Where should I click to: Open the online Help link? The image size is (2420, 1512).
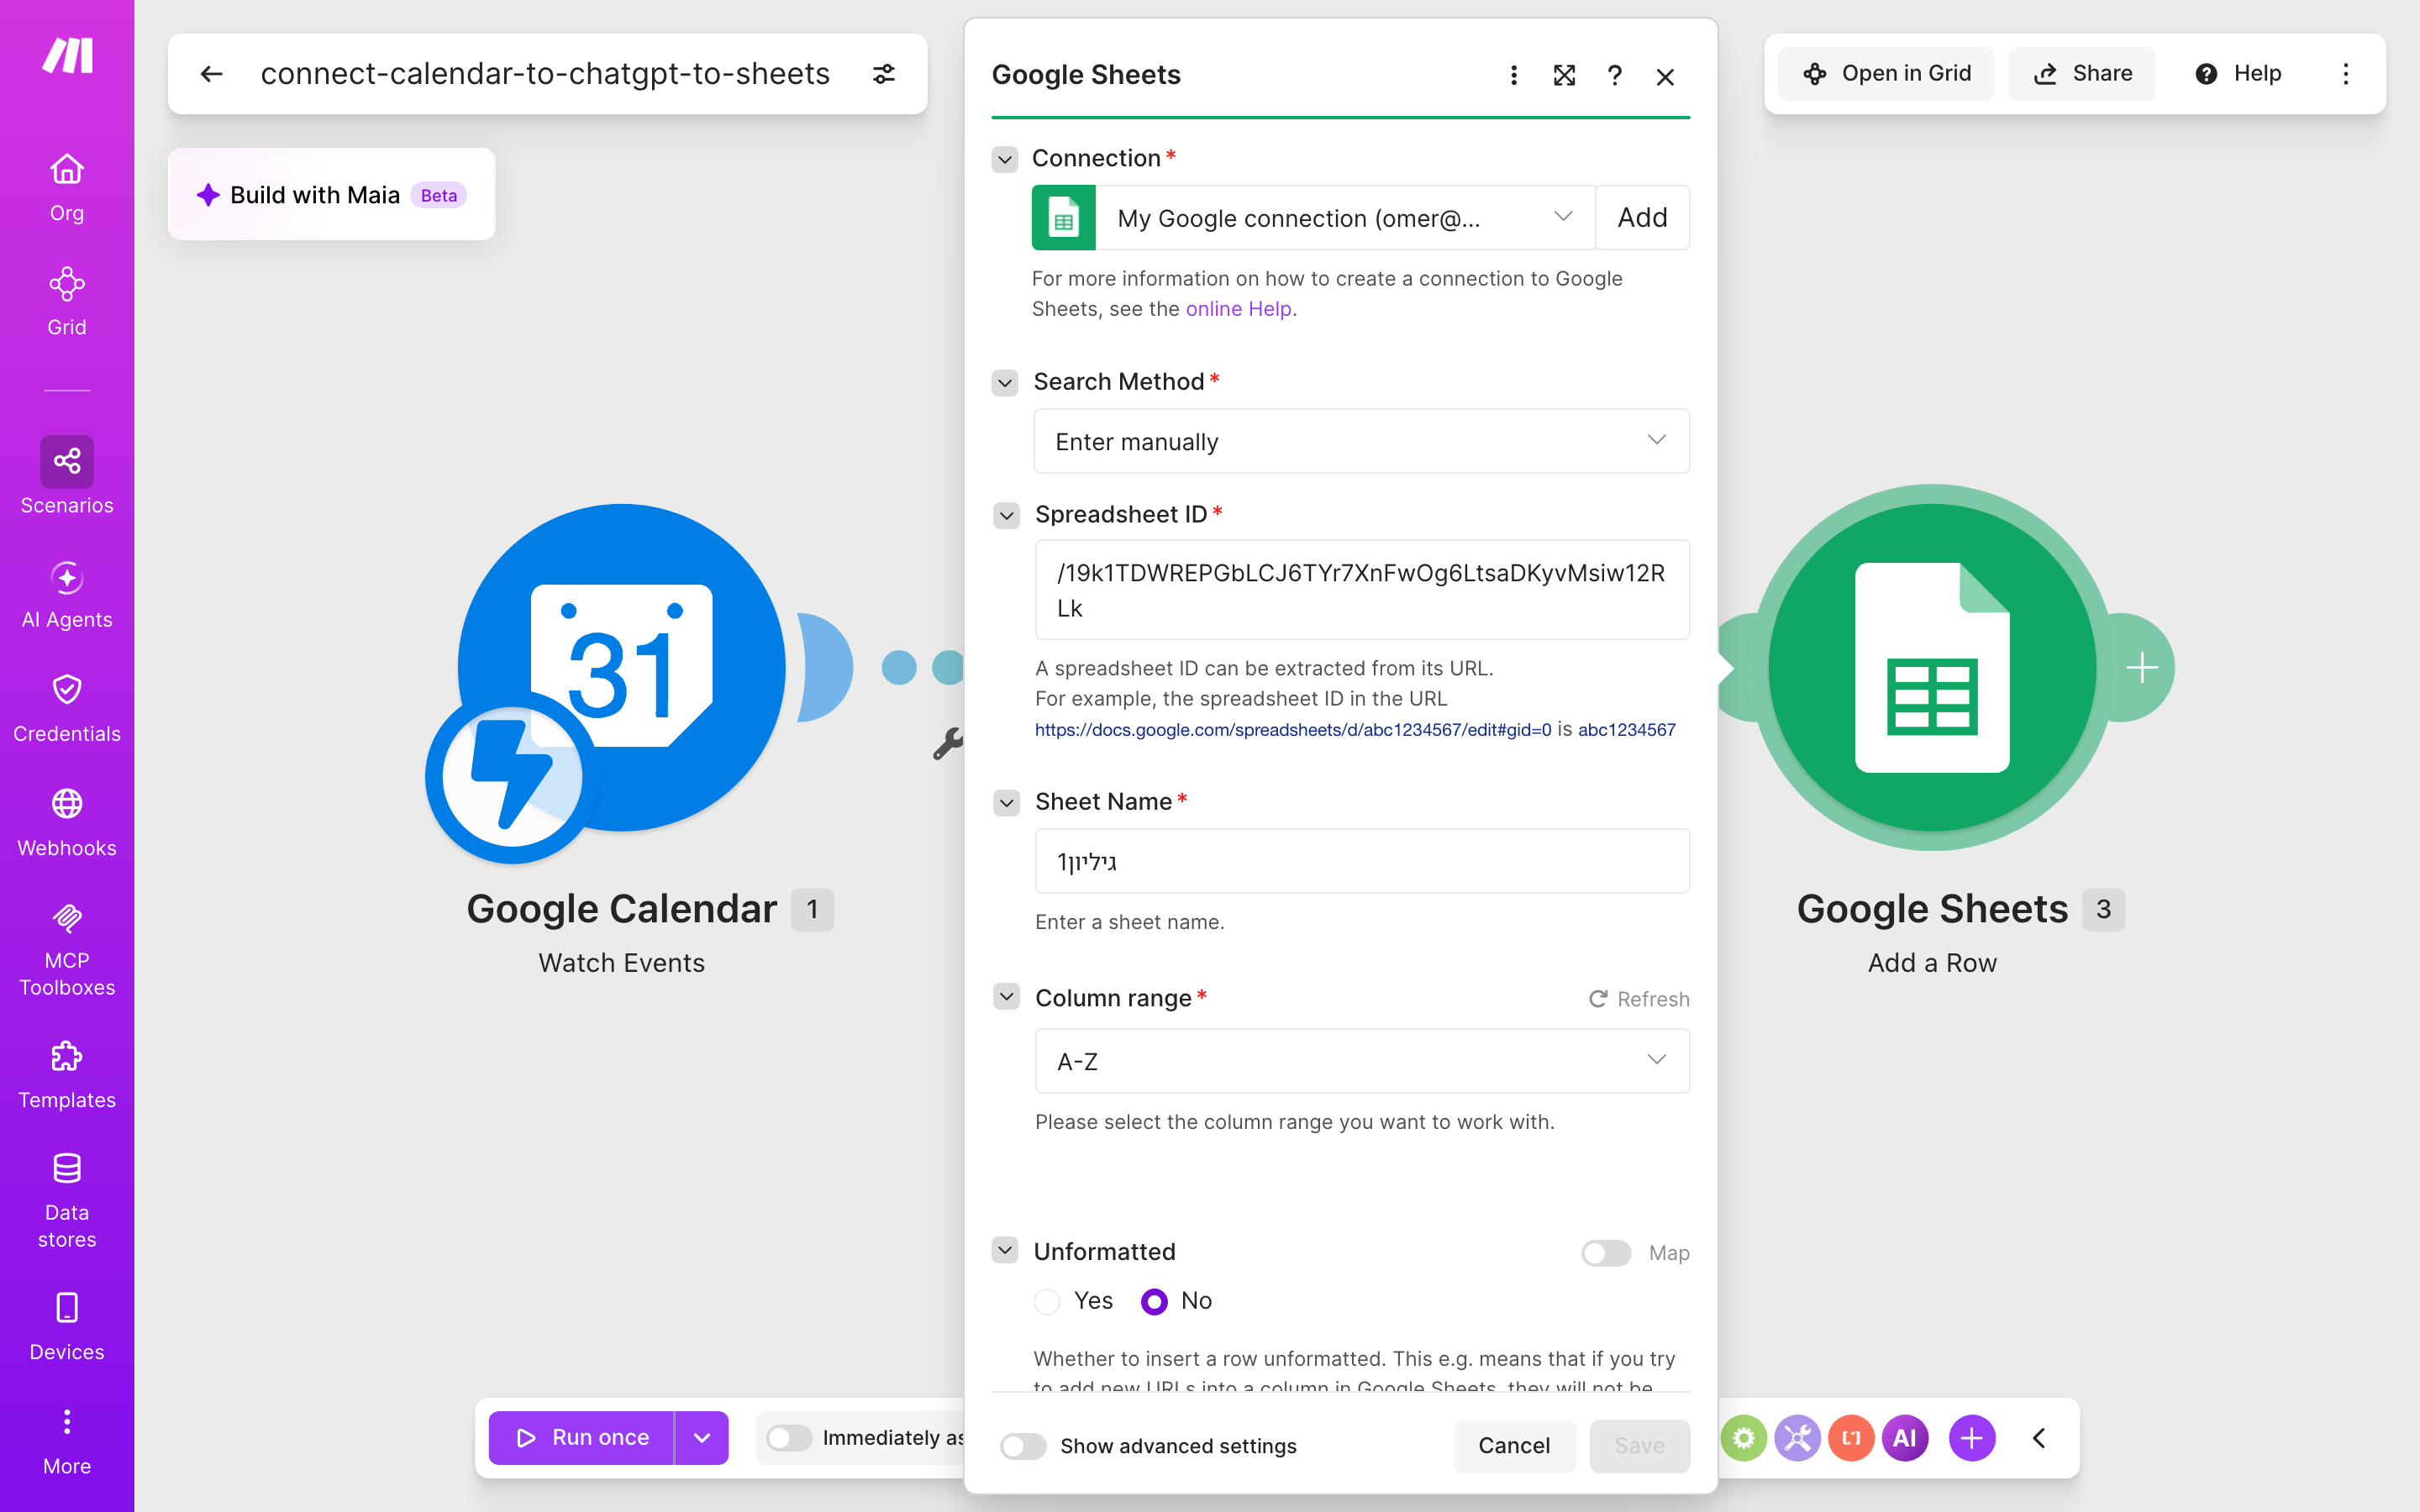(1238, 309)
